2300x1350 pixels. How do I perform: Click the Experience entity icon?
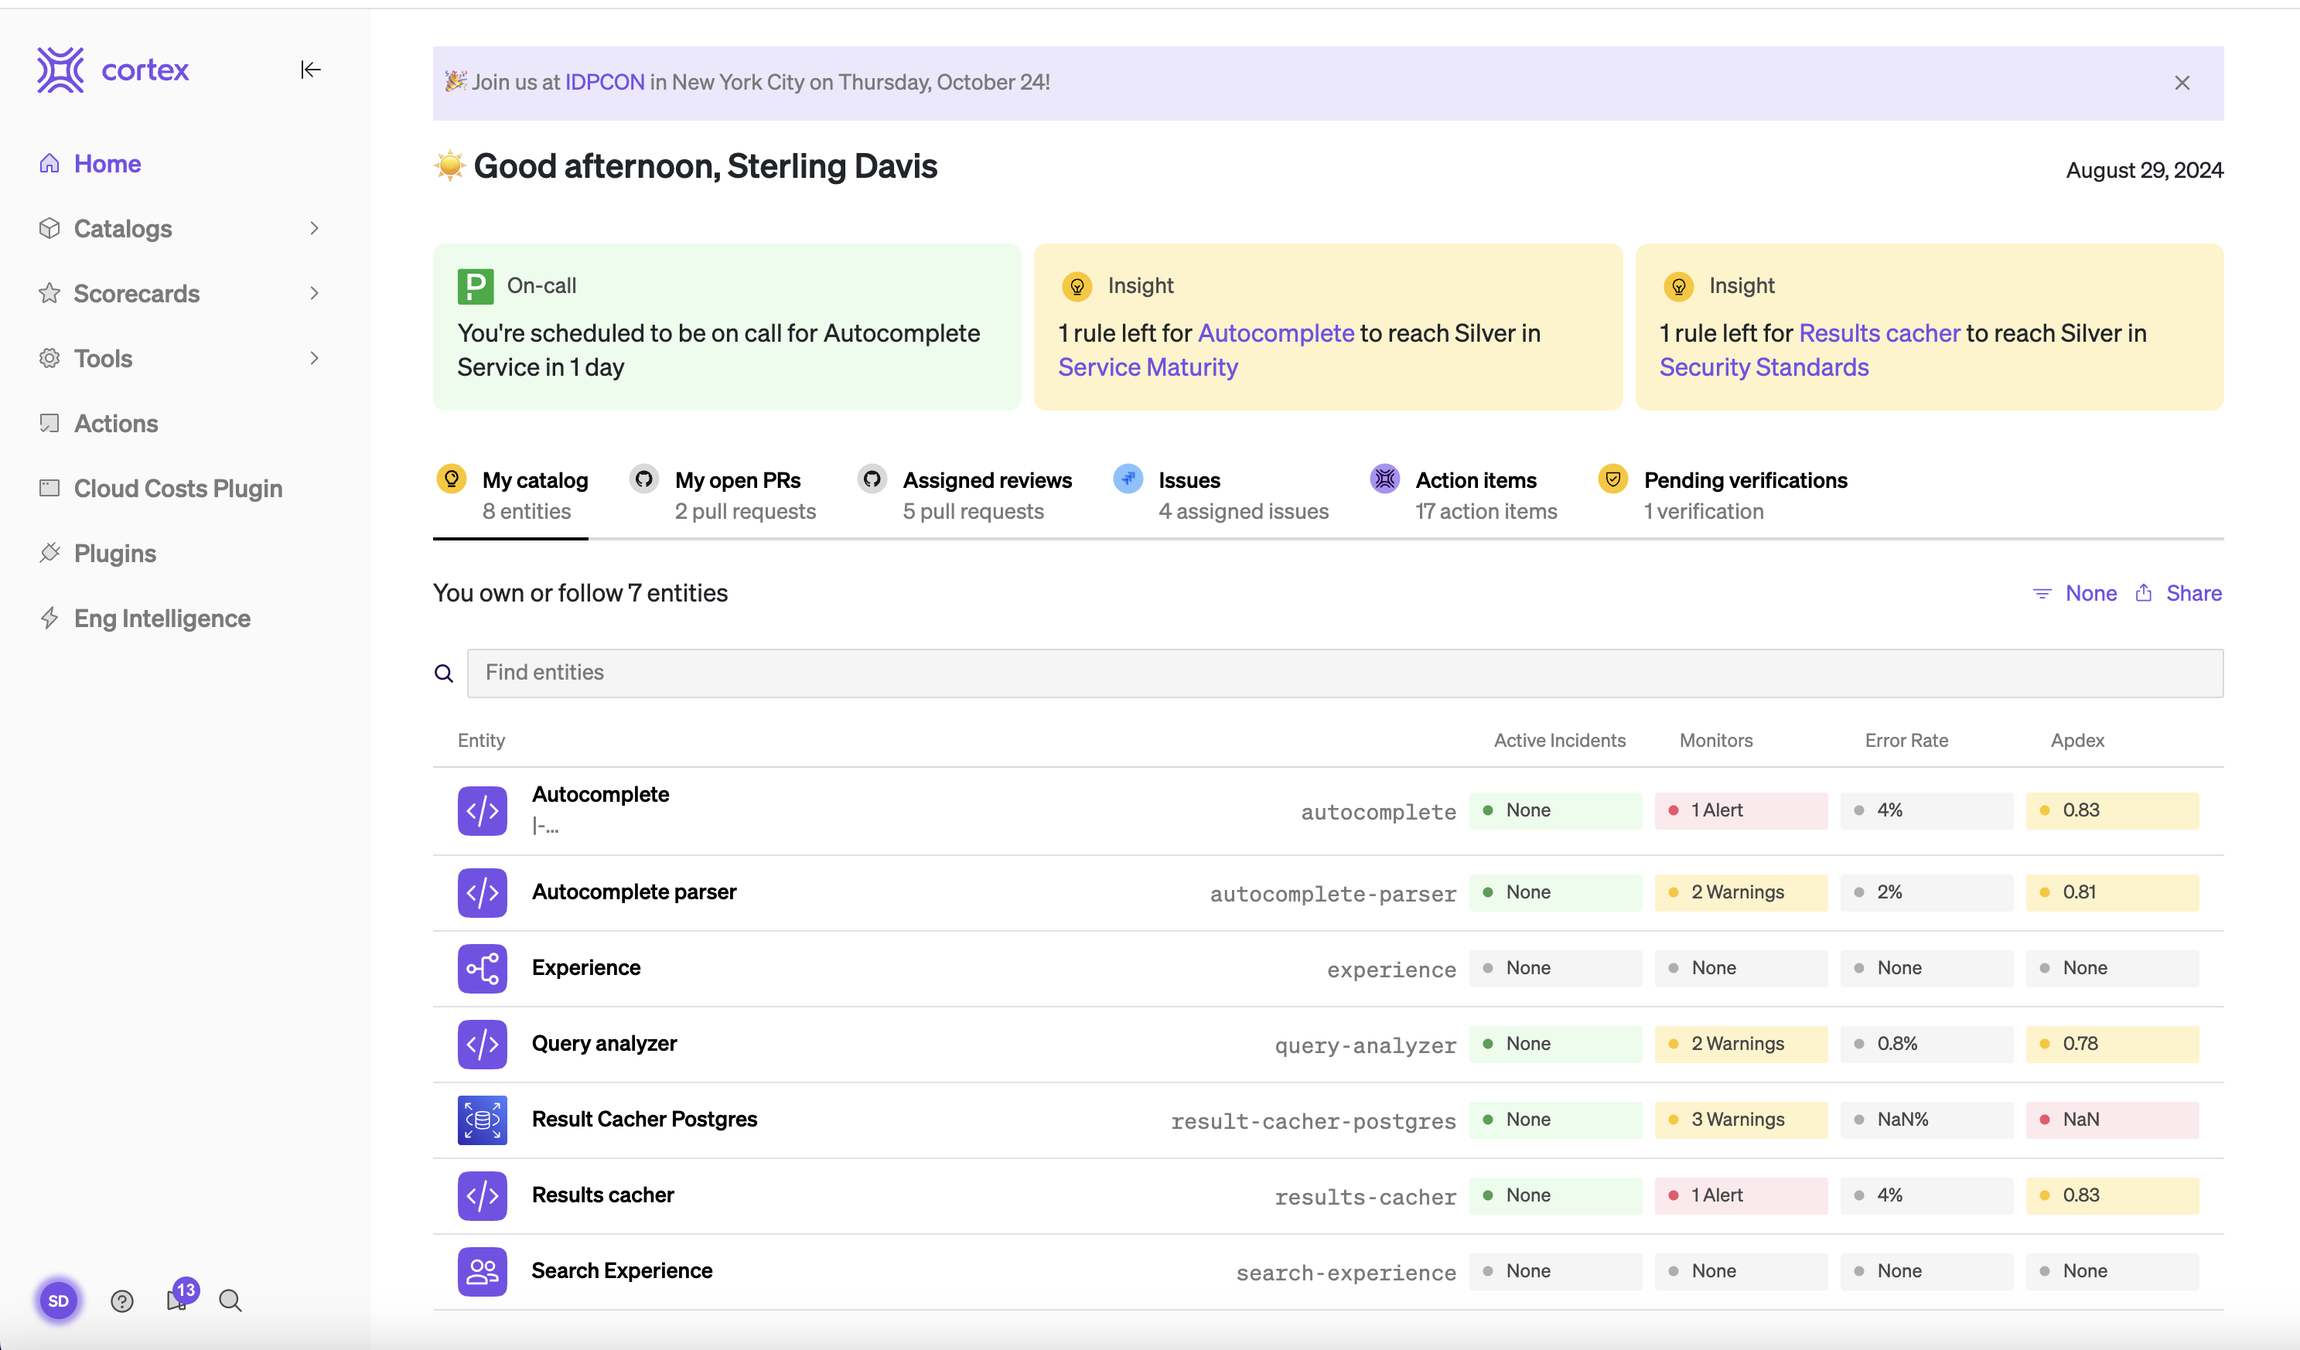[482, 967]
